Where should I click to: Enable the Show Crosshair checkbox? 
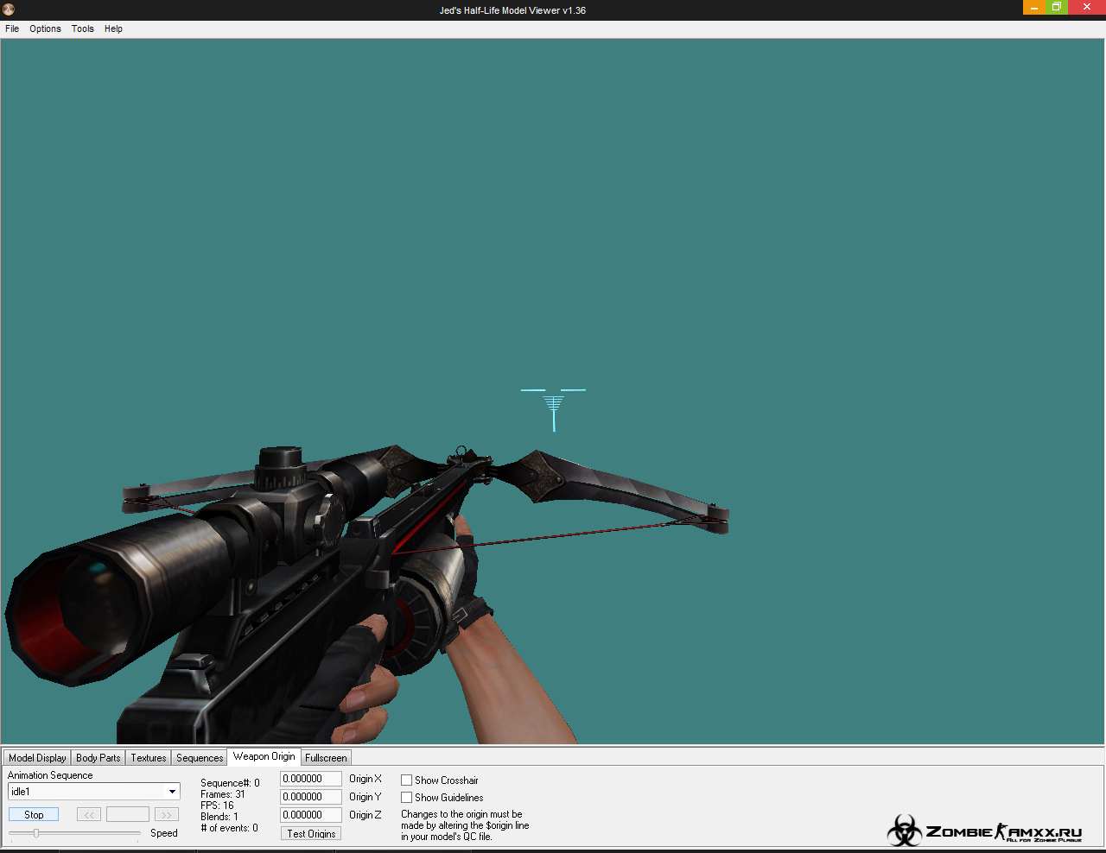pyautogui.click(x=406, y=780)
